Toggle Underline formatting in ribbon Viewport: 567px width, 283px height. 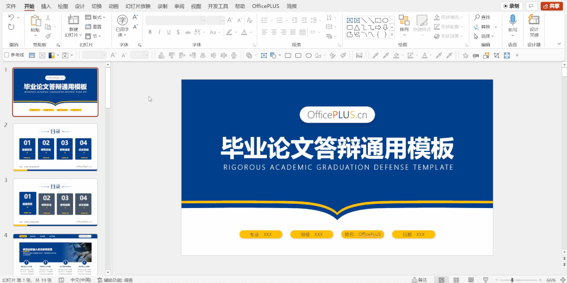click(169, 32)
